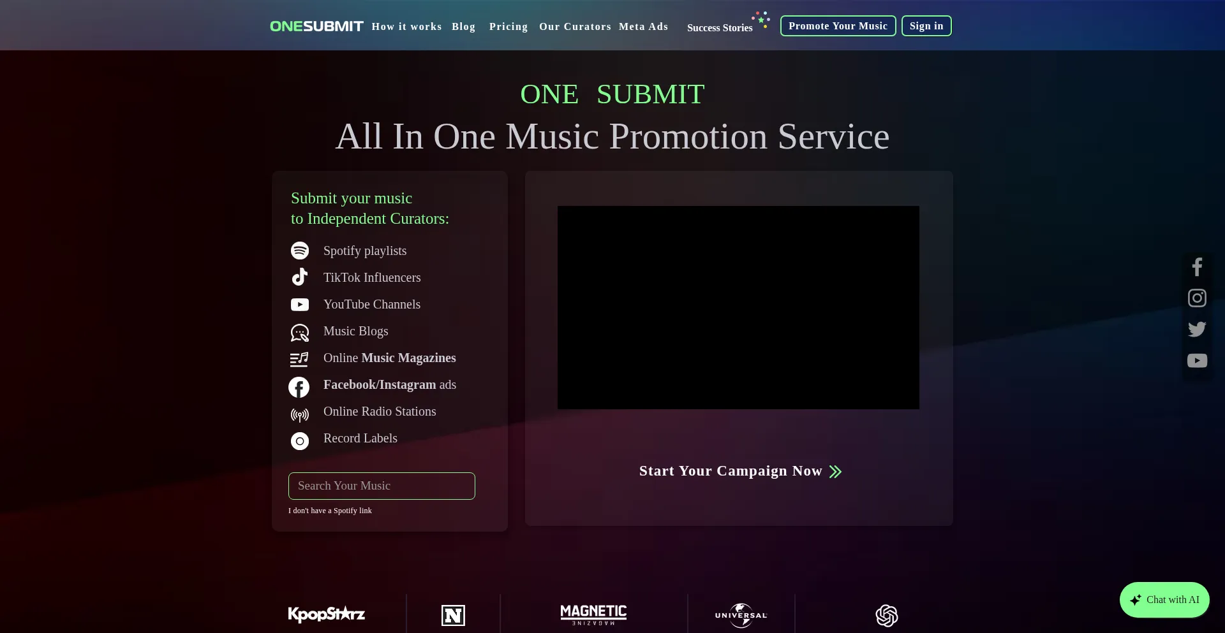Image resolution: width=1225 pixels, height=633 pixels.
Task: Open the Facebook icon in right sidebar
Action: [x=1197, y=267]
